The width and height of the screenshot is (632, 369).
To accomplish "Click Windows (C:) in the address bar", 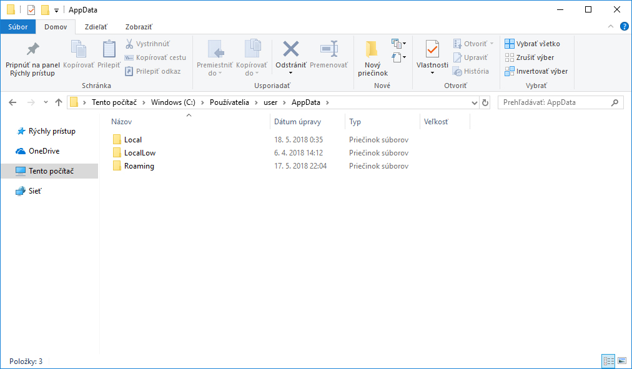I will coord(173,102).
